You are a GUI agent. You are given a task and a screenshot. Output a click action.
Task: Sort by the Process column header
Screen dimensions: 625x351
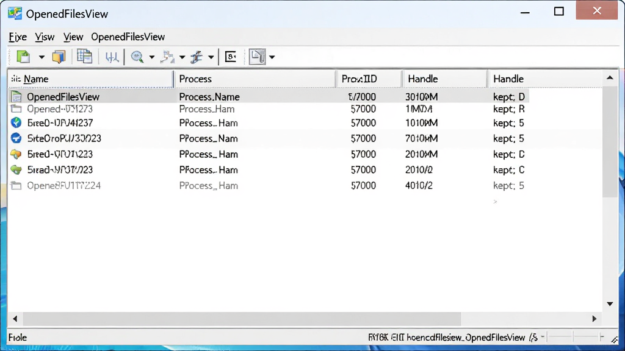click(x=255, y=79)
